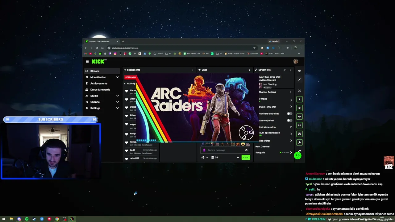The width and height of the screenshot is (395, 222).
Task: Click info circle icon in right sidebar
Action: coord(299,71)
